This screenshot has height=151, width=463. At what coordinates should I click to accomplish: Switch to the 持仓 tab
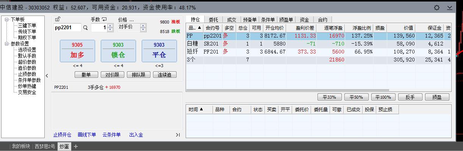coord(196,20)
